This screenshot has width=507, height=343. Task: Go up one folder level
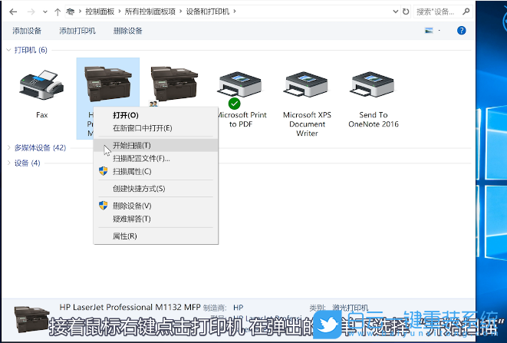pos(58,12)
